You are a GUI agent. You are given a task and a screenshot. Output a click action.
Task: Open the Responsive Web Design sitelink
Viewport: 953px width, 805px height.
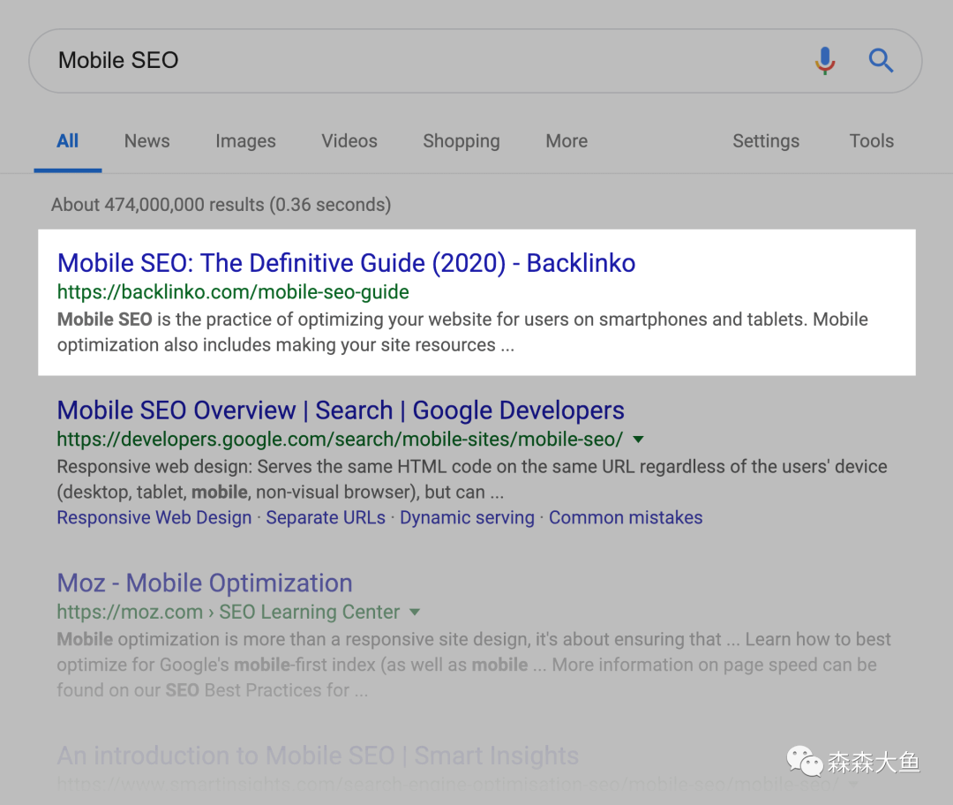[x=154, y=518]
